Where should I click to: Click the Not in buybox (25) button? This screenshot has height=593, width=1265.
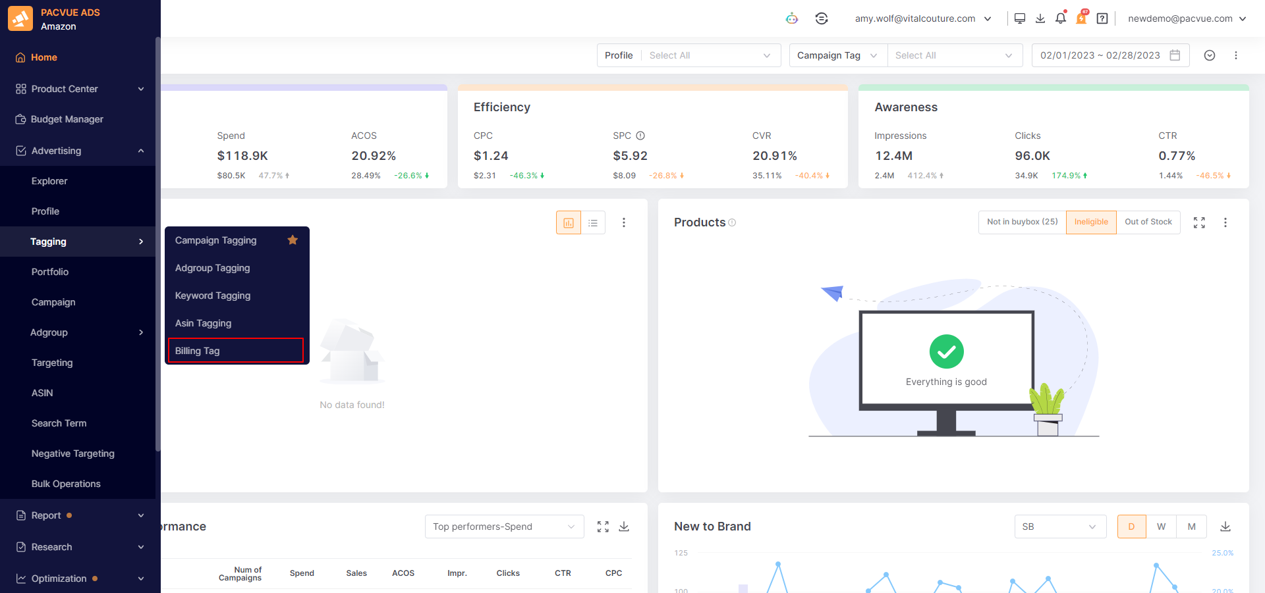pyautogui.click(x=1022, y=222)
